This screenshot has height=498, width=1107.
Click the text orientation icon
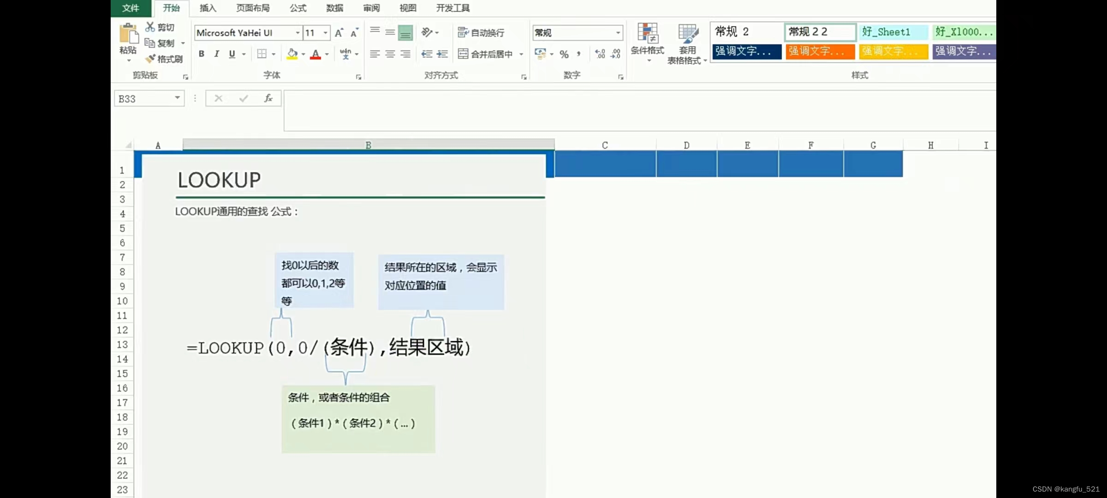click(x=427, y=32)
